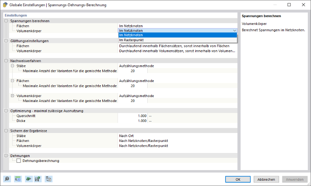Click the load default settings icon

29,179
